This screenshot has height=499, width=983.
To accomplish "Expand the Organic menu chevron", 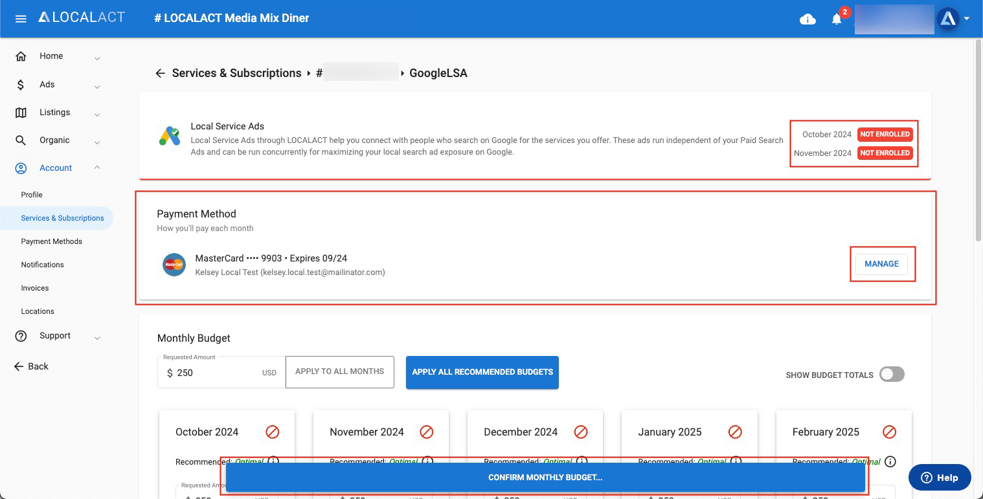I will (x=97, y=142).
